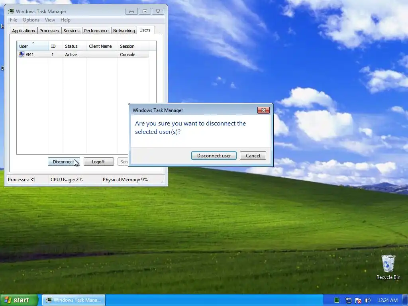
Task: Click the Logoff button
Action: [x=99, y=162]
